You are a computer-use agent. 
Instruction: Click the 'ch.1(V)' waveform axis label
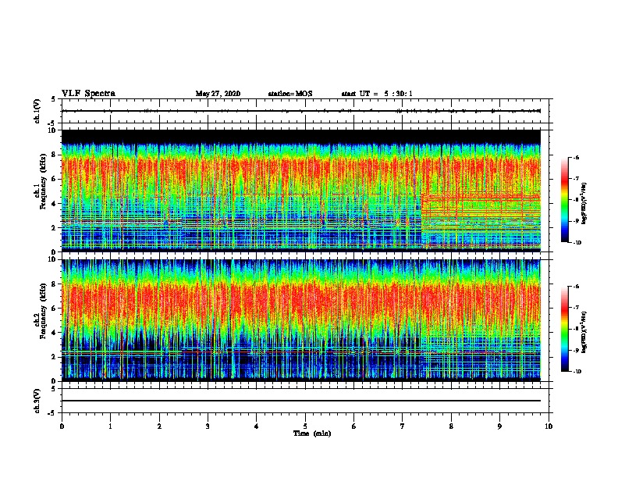(x=37, y=111)
